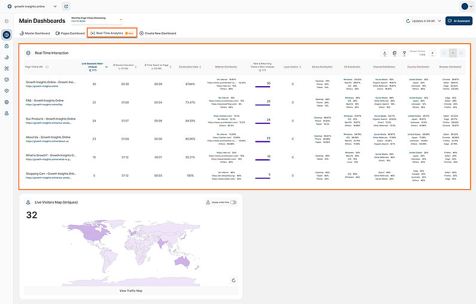The width and height of the screenshot is (476, 304).
Task: Refresh the live visitors map
Action: click(234, 280)
